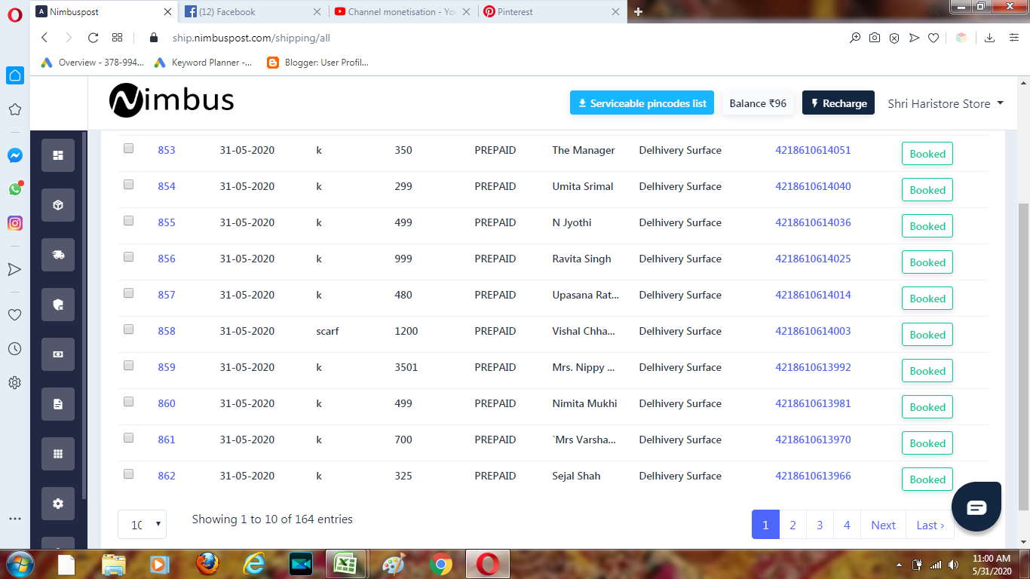Viewport: 1030px width, 579px height.
Task: Open Opera Messenger sidebar icon
Action: tap(14, 155)
